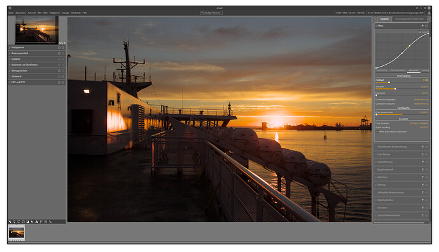This screenshot has width=439, height=252.
Task: Click reset icon of Color balance module
Action: pos(427,154)
